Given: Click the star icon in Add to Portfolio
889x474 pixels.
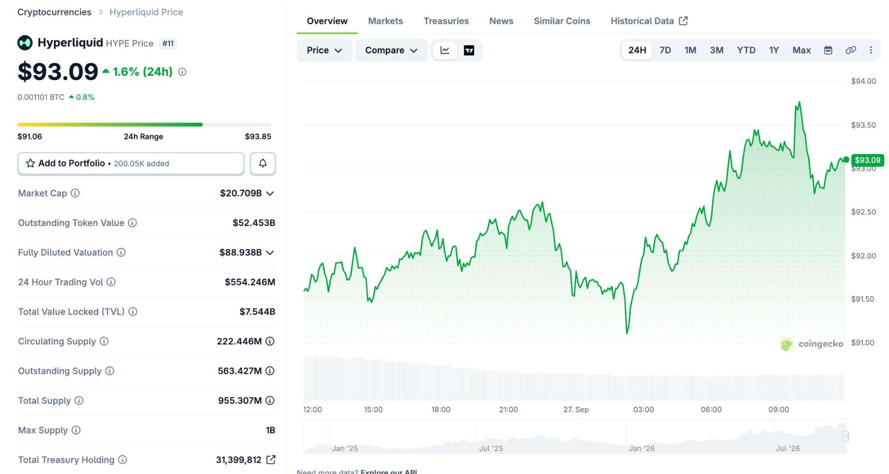Looking at the screenshot, I should (30, 163).
